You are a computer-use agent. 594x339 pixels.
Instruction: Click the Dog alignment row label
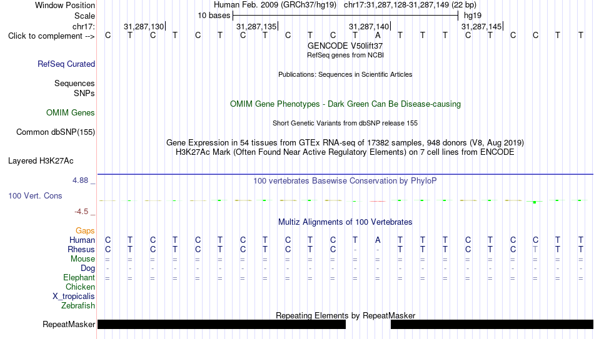pos(88,268)
